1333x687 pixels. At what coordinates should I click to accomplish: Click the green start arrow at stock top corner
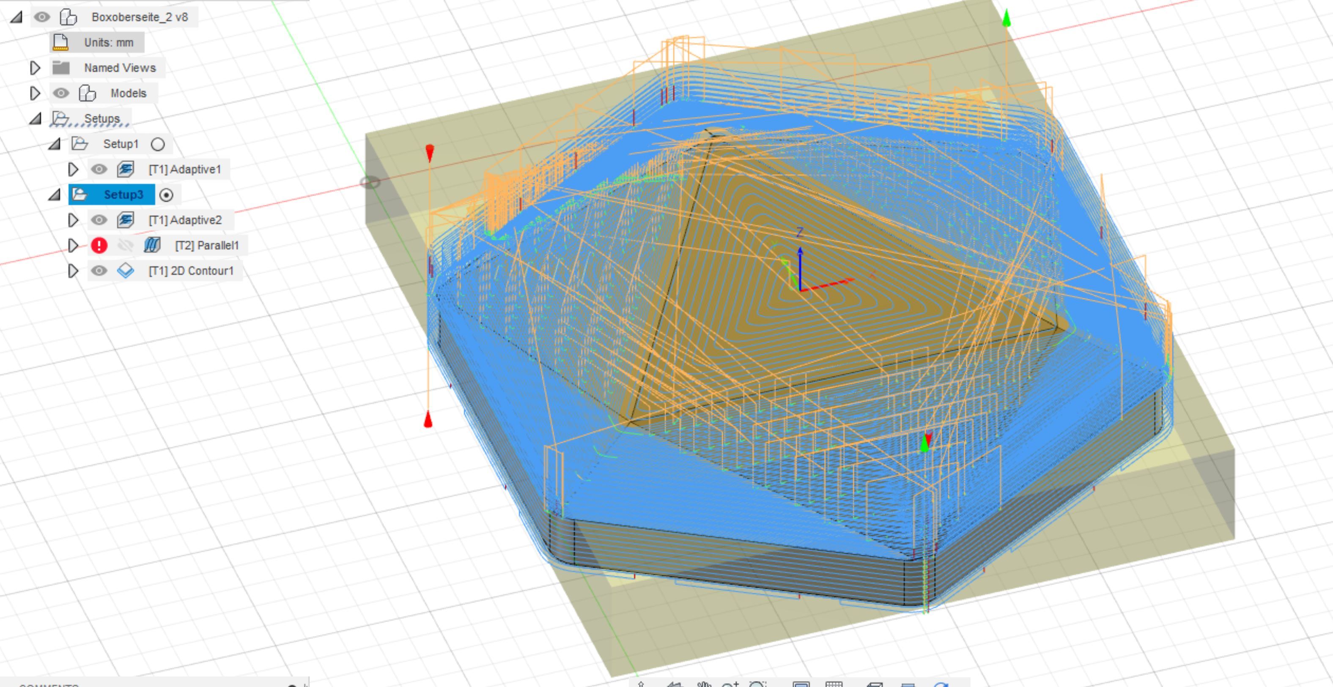tap(1007, 18)
